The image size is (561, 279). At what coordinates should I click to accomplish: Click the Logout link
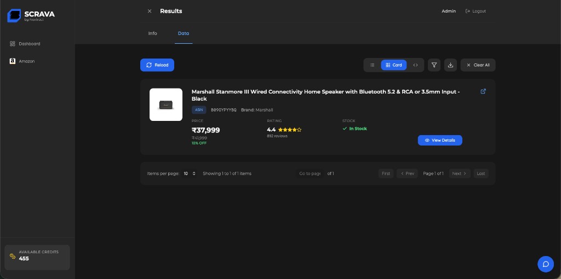(x=476, y=11)
